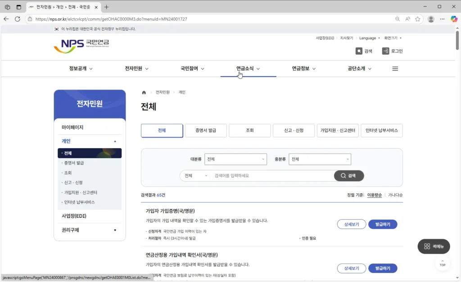
Task: Switch to the 신고 · 신청 tab
Action: point(294,131)
